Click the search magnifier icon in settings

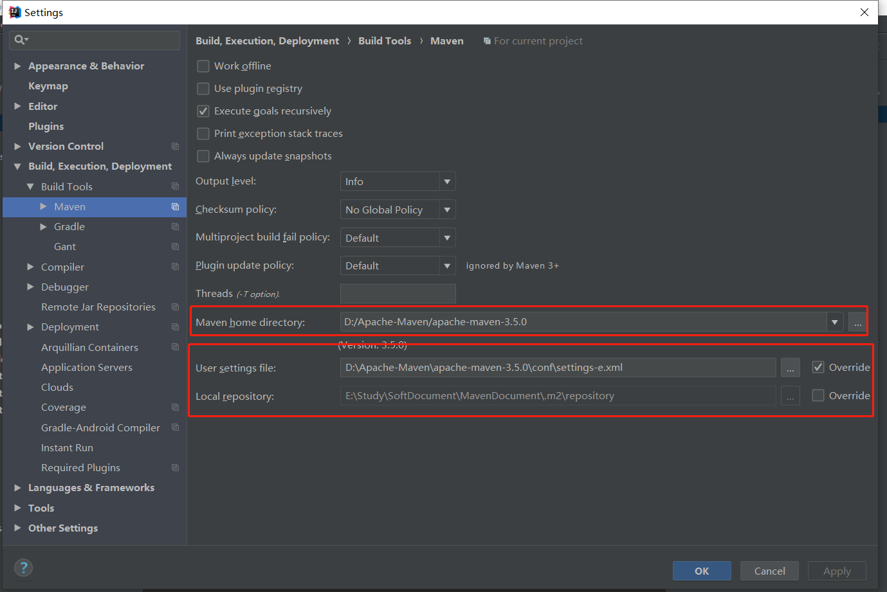click(20, 40)
